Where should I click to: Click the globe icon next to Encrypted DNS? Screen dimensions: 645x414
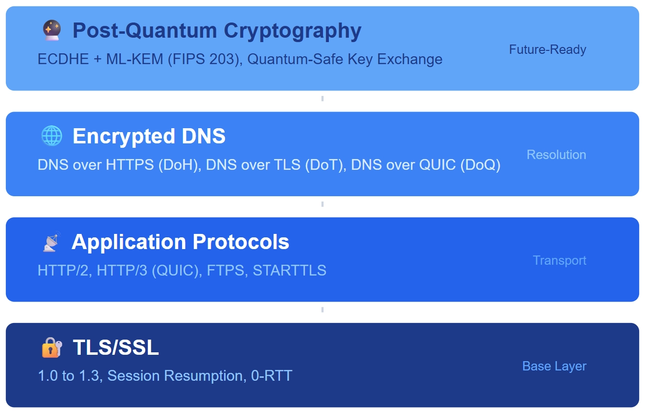click(x=51, y=136)
